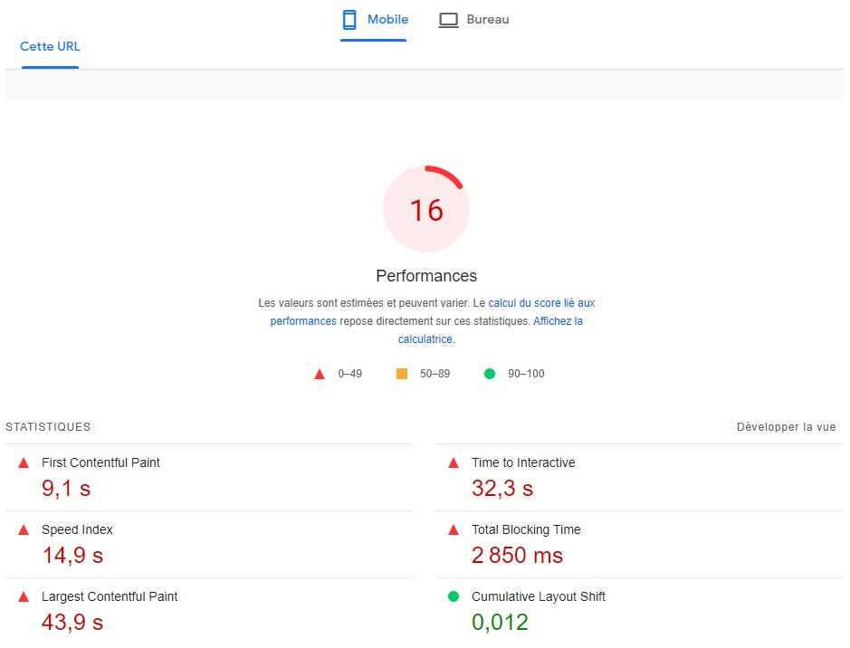Viewport: 850px width, 648px height.
Task: Click green circle legend icon for 90–100
Action: coord(490,373)
